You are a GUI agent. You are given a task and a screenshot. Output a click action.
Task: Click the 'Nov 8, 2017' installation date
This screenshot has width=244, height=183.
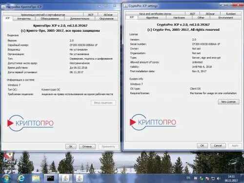tap(199, 71)
